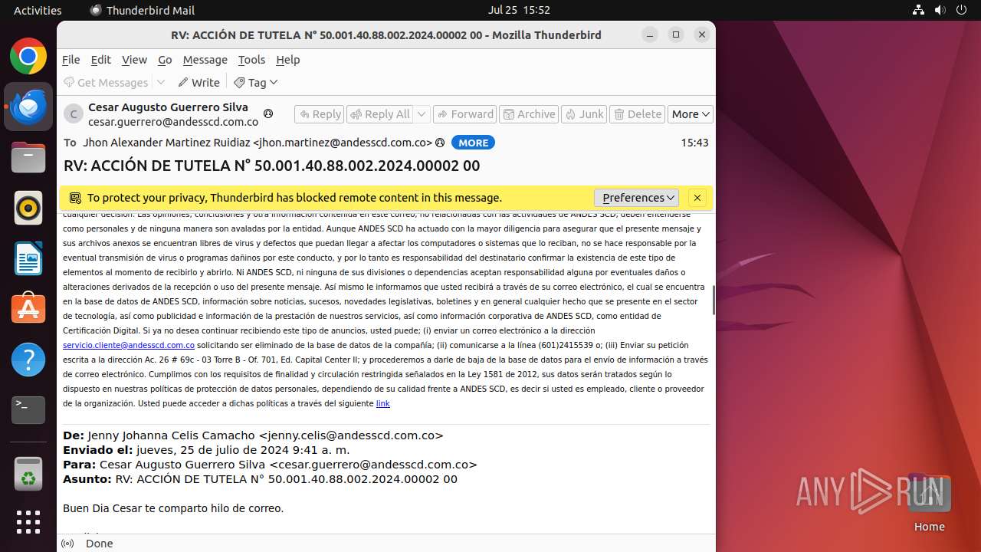Open Google Chrome from the dock

tap(28, 57)
